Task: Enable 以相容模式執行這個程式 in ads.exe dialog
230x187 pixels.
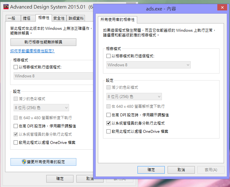Action: click(108, 56)
